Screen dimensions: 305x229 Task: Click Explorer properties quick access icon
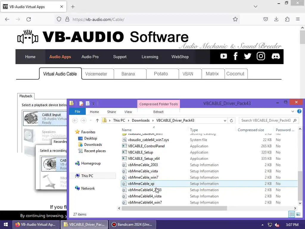click(81, 103)
